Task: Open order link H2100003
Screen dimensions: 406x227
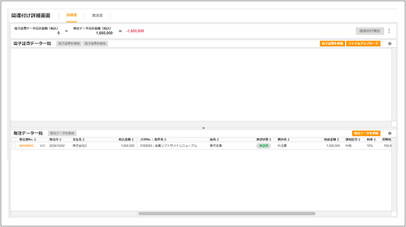Action: (x=27, y=146)
